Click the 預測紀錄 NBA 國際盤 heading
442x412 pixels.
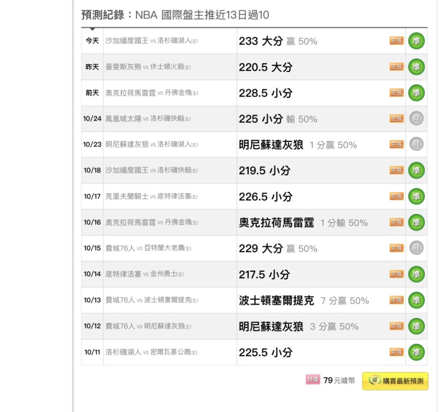click(x=175, y=15)
